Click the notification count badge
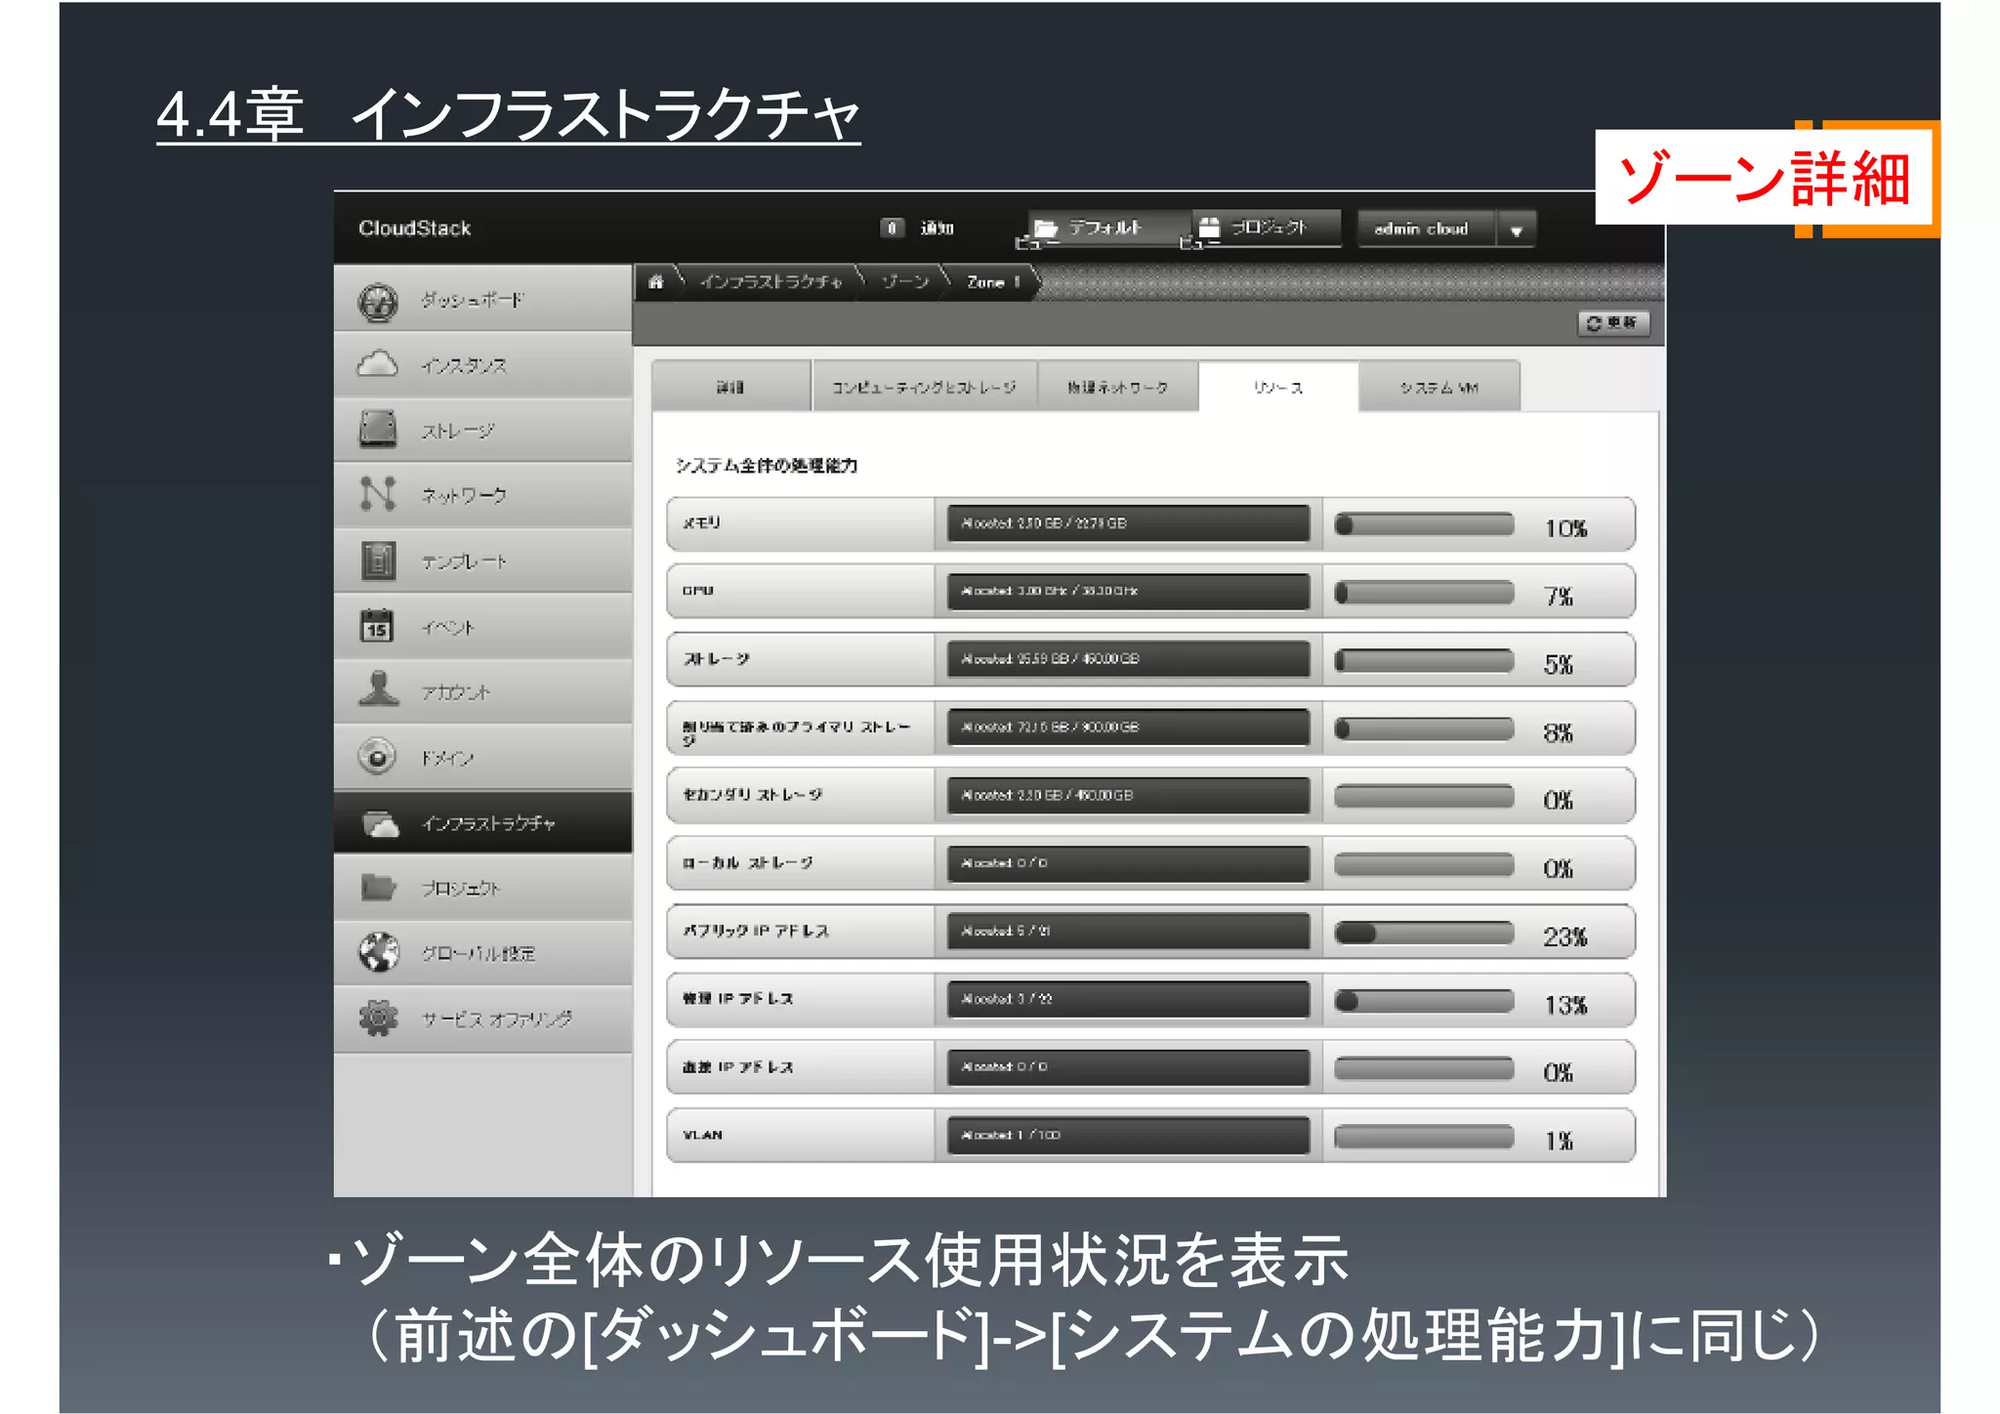Image resolution: width=2000 pixels, height=1414 pixels. [x=892, y=229]
